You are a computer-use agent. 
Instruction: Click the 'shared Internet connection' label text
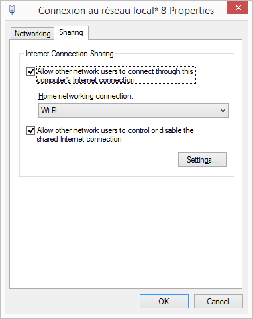pos(79,139)
